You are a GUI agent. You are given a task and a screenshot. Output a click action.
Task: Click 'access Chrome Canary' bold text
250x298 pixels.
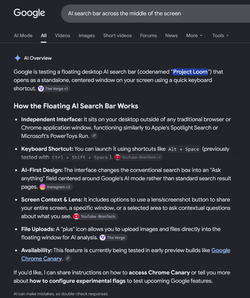[x=160, y=272]
